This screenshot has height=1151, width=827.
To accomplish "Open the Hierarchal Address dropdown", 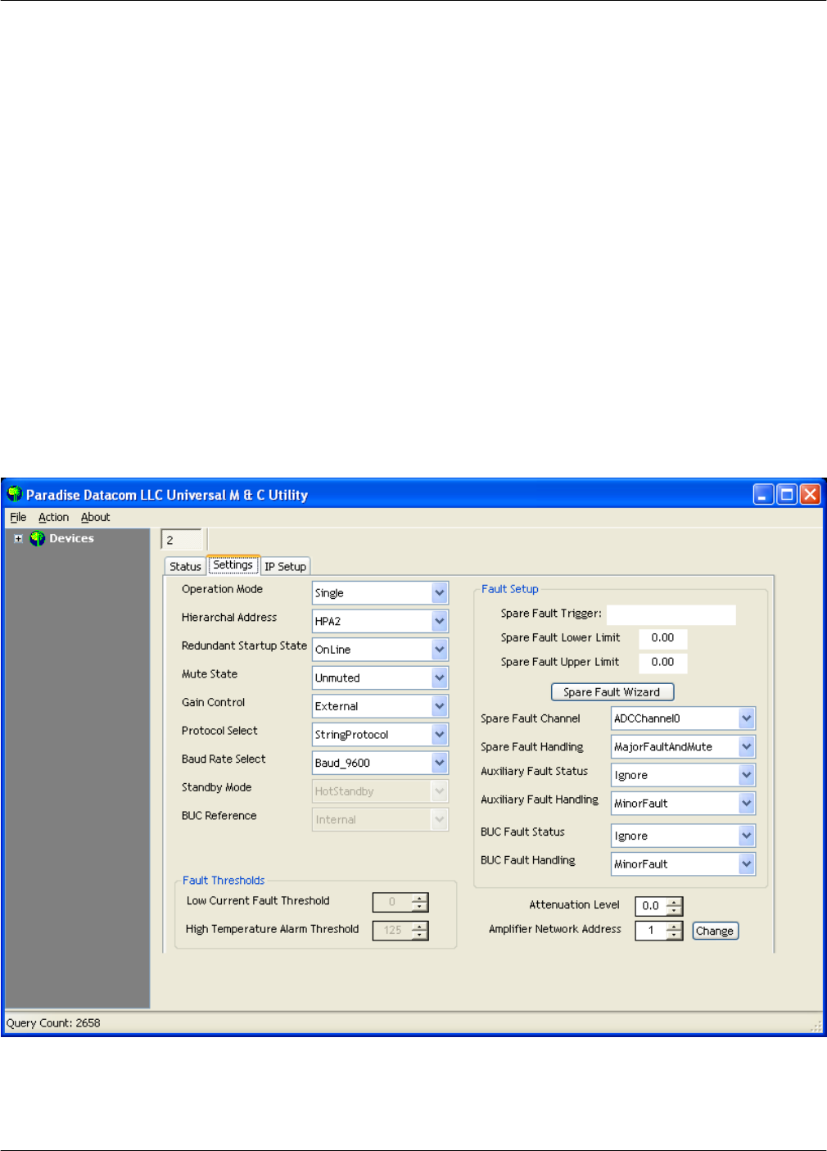I will (440, 622).
